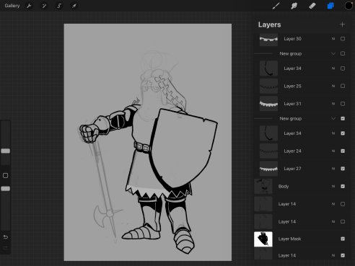Image resolution: width=355 pixels, height=266 pixels.
Task: Open blend mode N for Body layer
Action: (333, 186)
